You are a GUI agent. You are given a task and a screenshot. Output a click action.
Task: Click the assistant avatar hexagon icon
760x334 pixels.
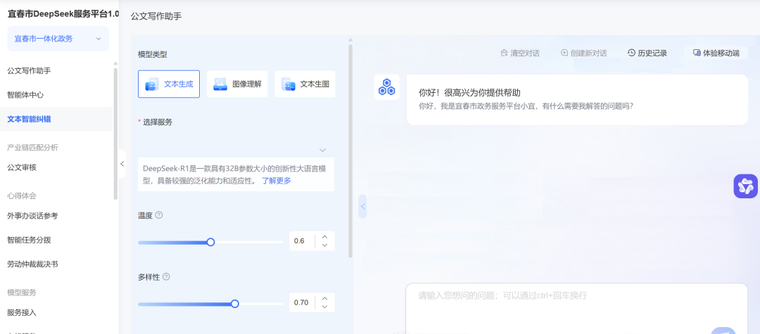point(386,87)
